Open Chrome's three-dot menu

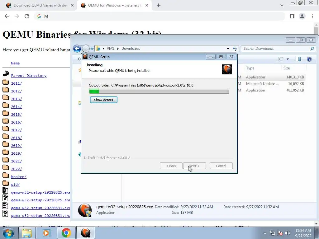[312, 16]
